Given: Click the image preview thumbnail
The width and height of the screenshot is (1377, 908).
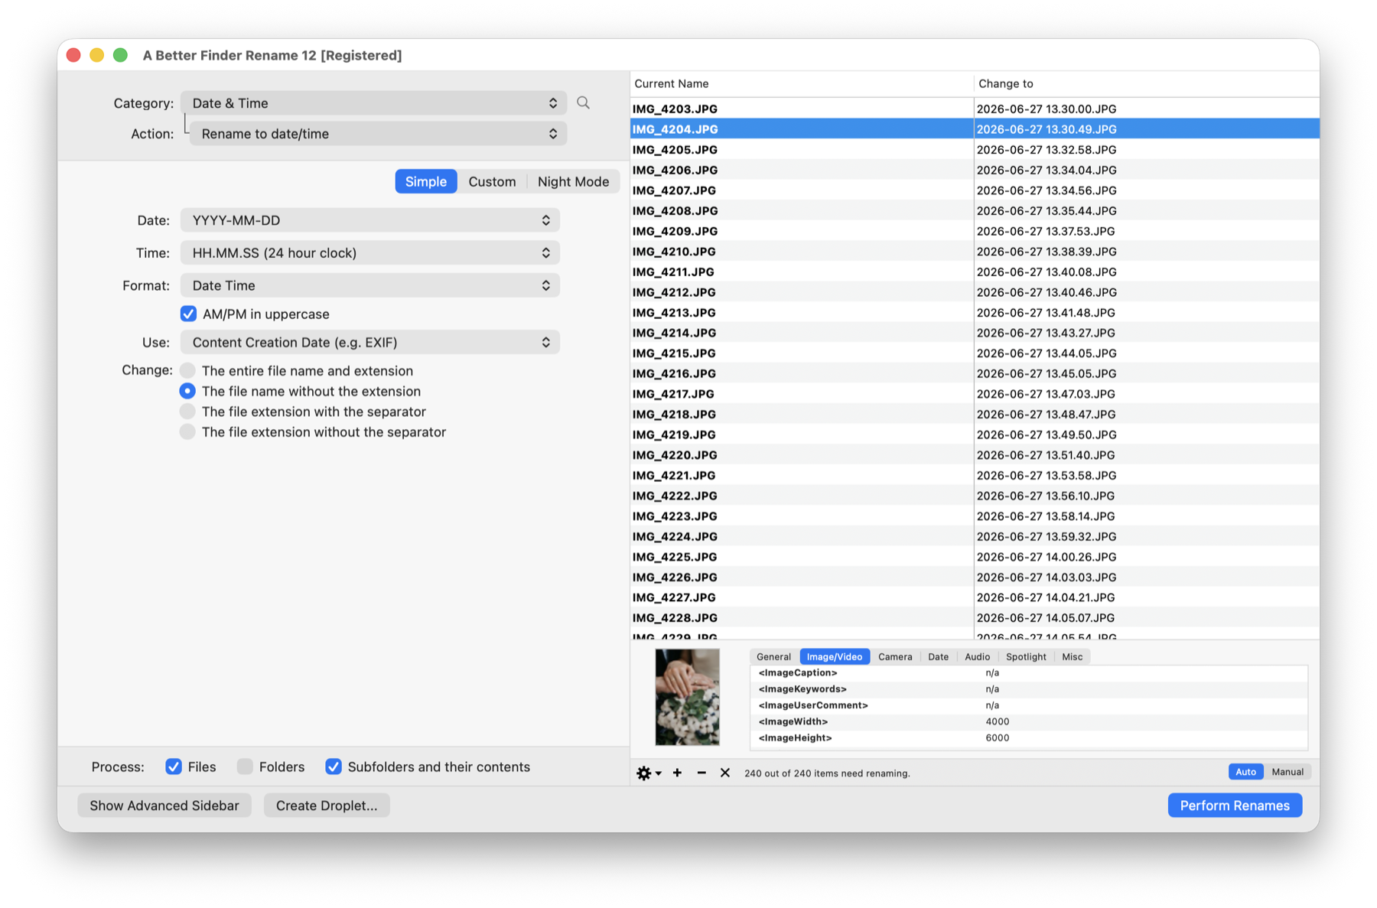Looking at the screenshot, I should tap(687, 697).
